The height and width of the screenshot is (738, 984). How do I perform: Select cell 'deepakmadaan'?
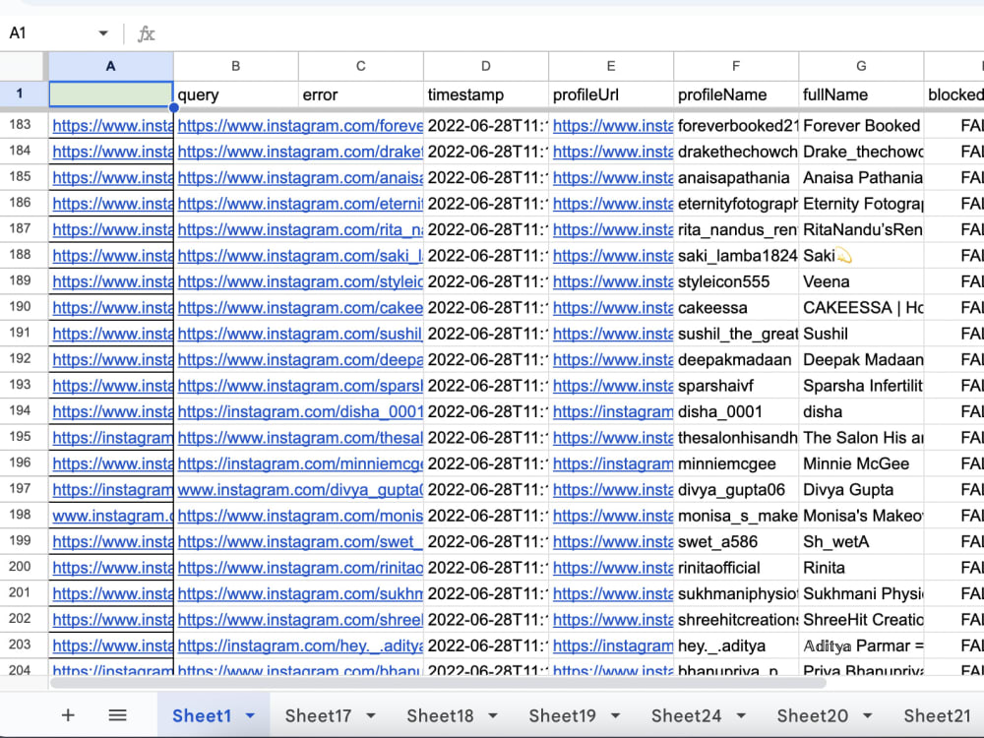pos(735,359)
